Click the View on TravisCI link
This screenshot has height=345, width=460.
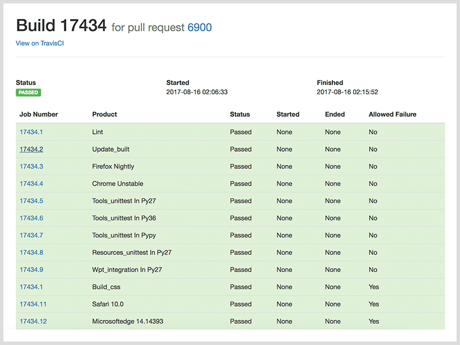(x=39, y=43)
